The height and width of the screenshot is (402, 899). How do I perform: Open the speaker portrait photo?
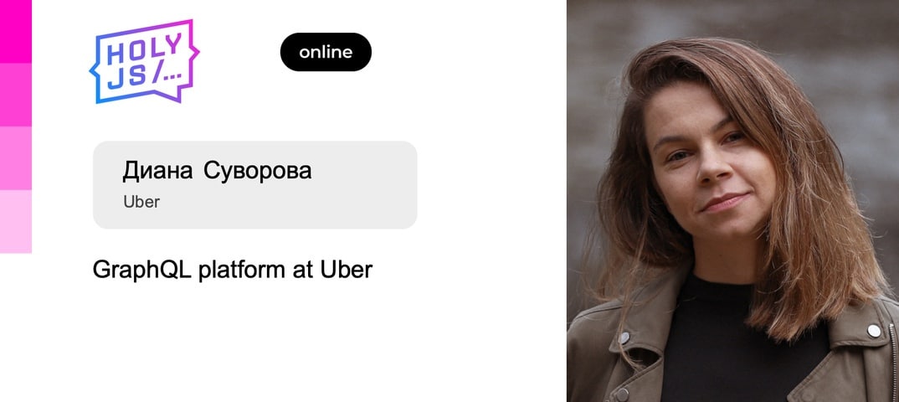click(x=732, y=201)
